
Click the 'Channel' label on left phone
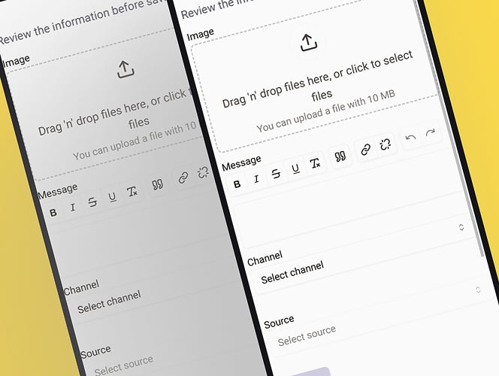pos(81,288)
